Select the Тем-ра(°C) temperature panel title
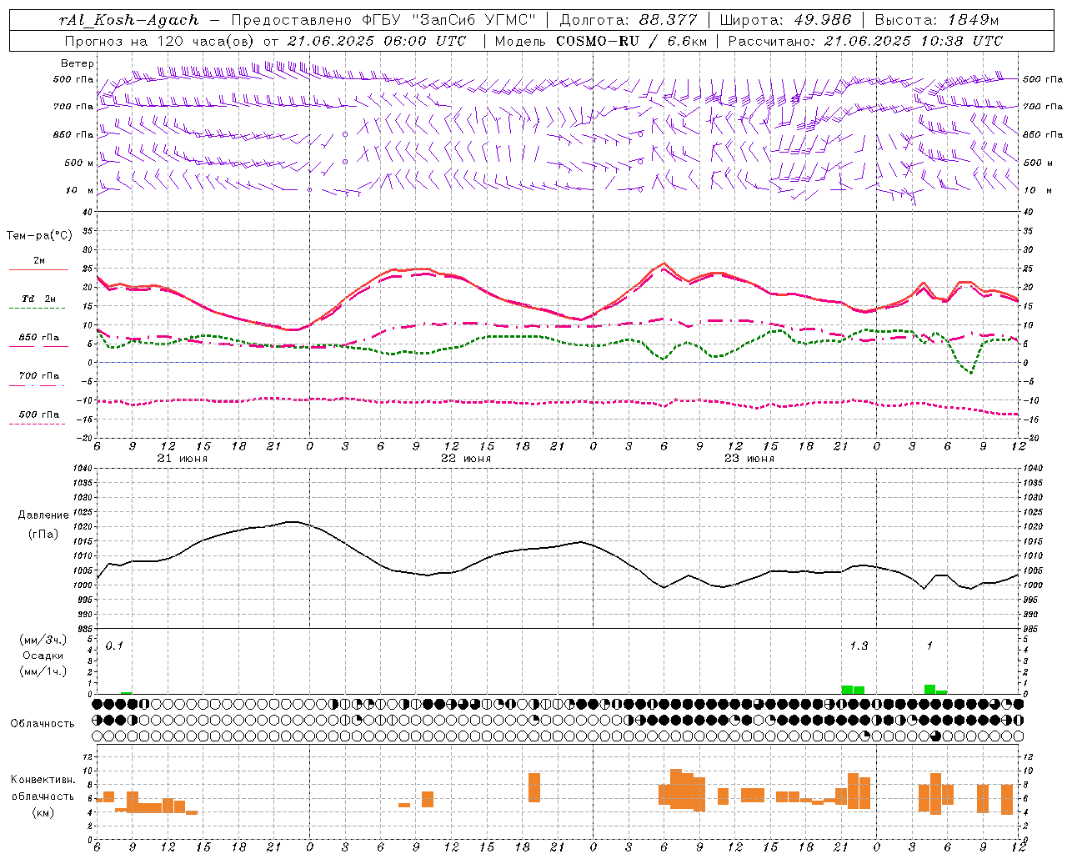The width and height of the screenshot is (1067, 854). 39,236
